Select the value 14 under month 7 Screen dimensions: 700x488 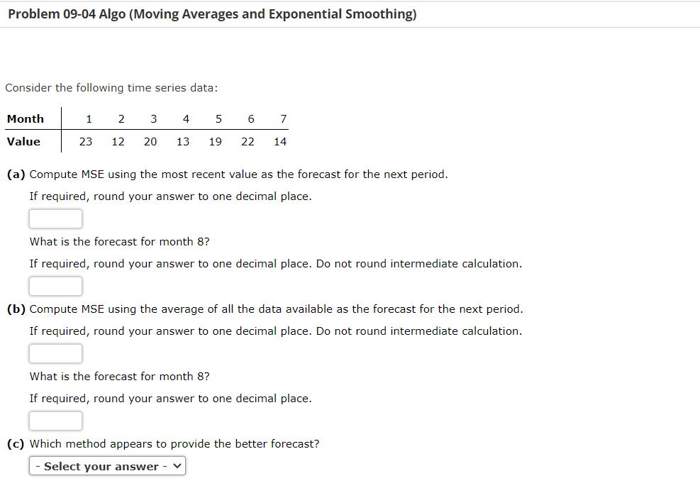[279, 141]
